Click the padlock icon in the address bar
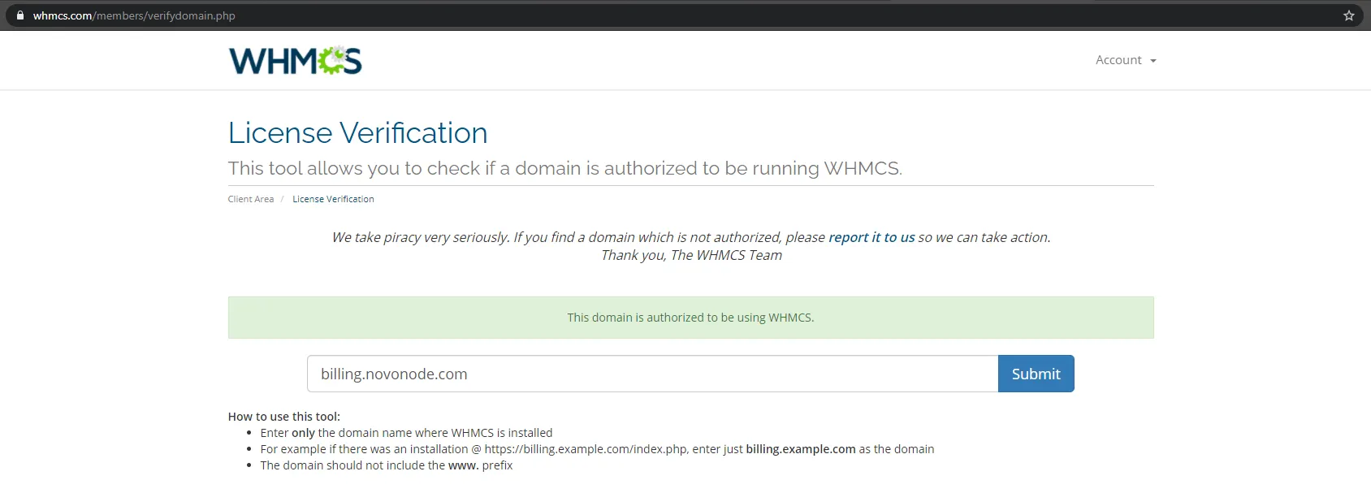The height and width of the screenshot is (493, 1371). coord(20,15)
